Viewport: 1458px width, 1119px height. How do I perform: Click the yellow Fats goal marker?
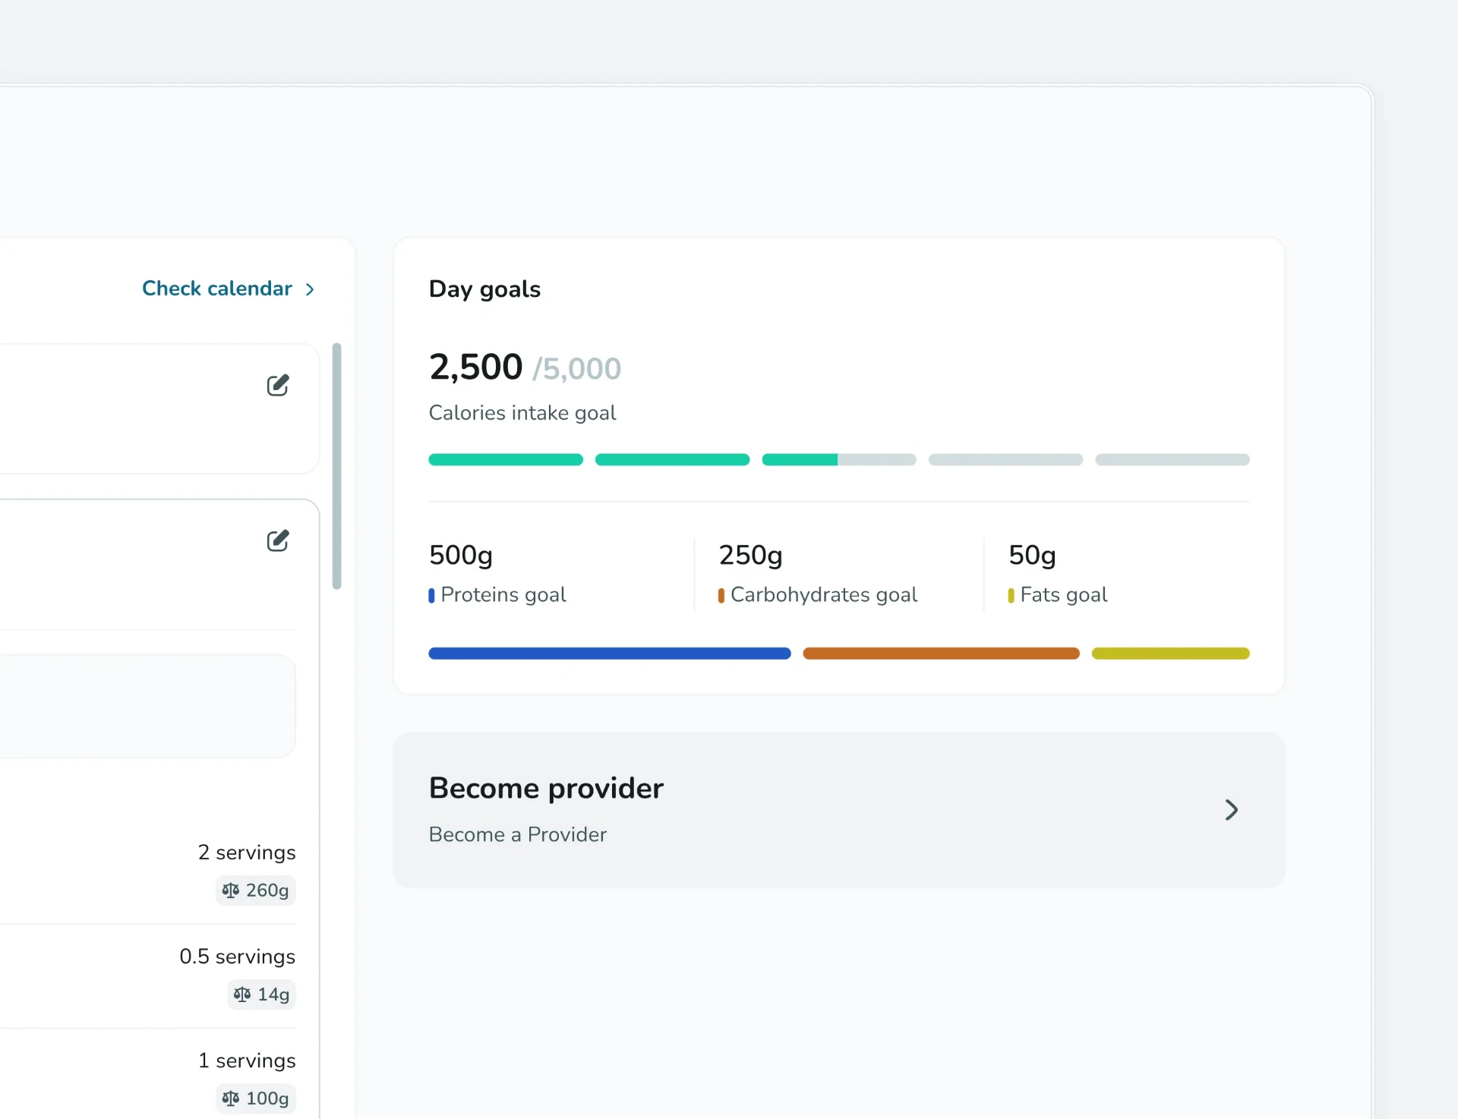coord(1011,595)
